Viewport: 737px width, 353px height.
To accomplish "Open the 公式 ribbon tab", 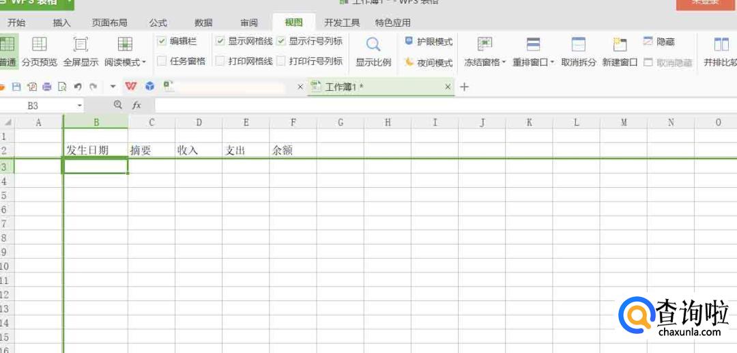I will coord(158,23).
